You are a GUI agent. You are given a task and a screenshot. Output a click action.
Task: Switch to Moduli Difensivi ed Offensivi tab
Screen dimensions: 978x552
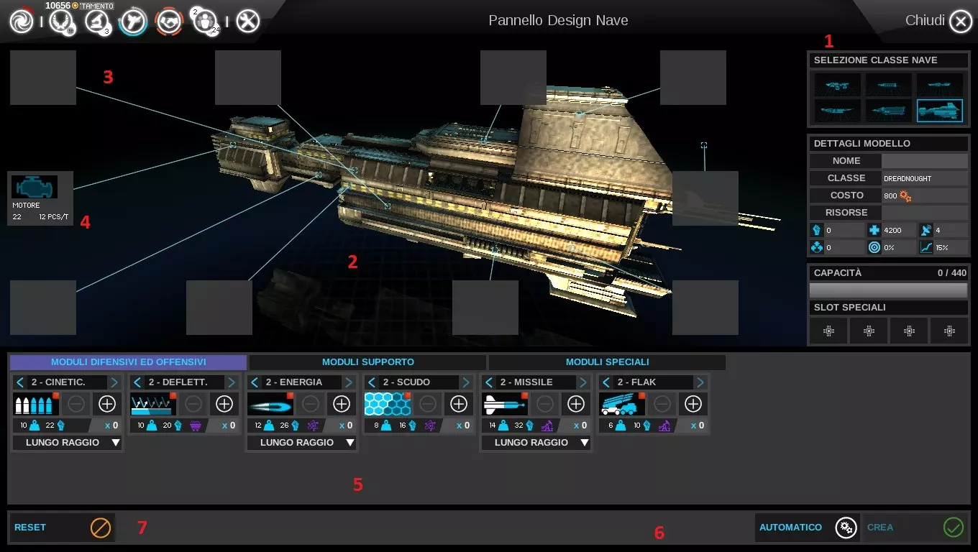128,362
